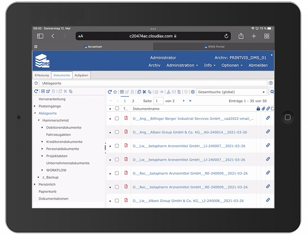The height and width of the screenshot is (235, 308).
Task: Refresh the folder tree in left panel
Action: tap(36, 92)
